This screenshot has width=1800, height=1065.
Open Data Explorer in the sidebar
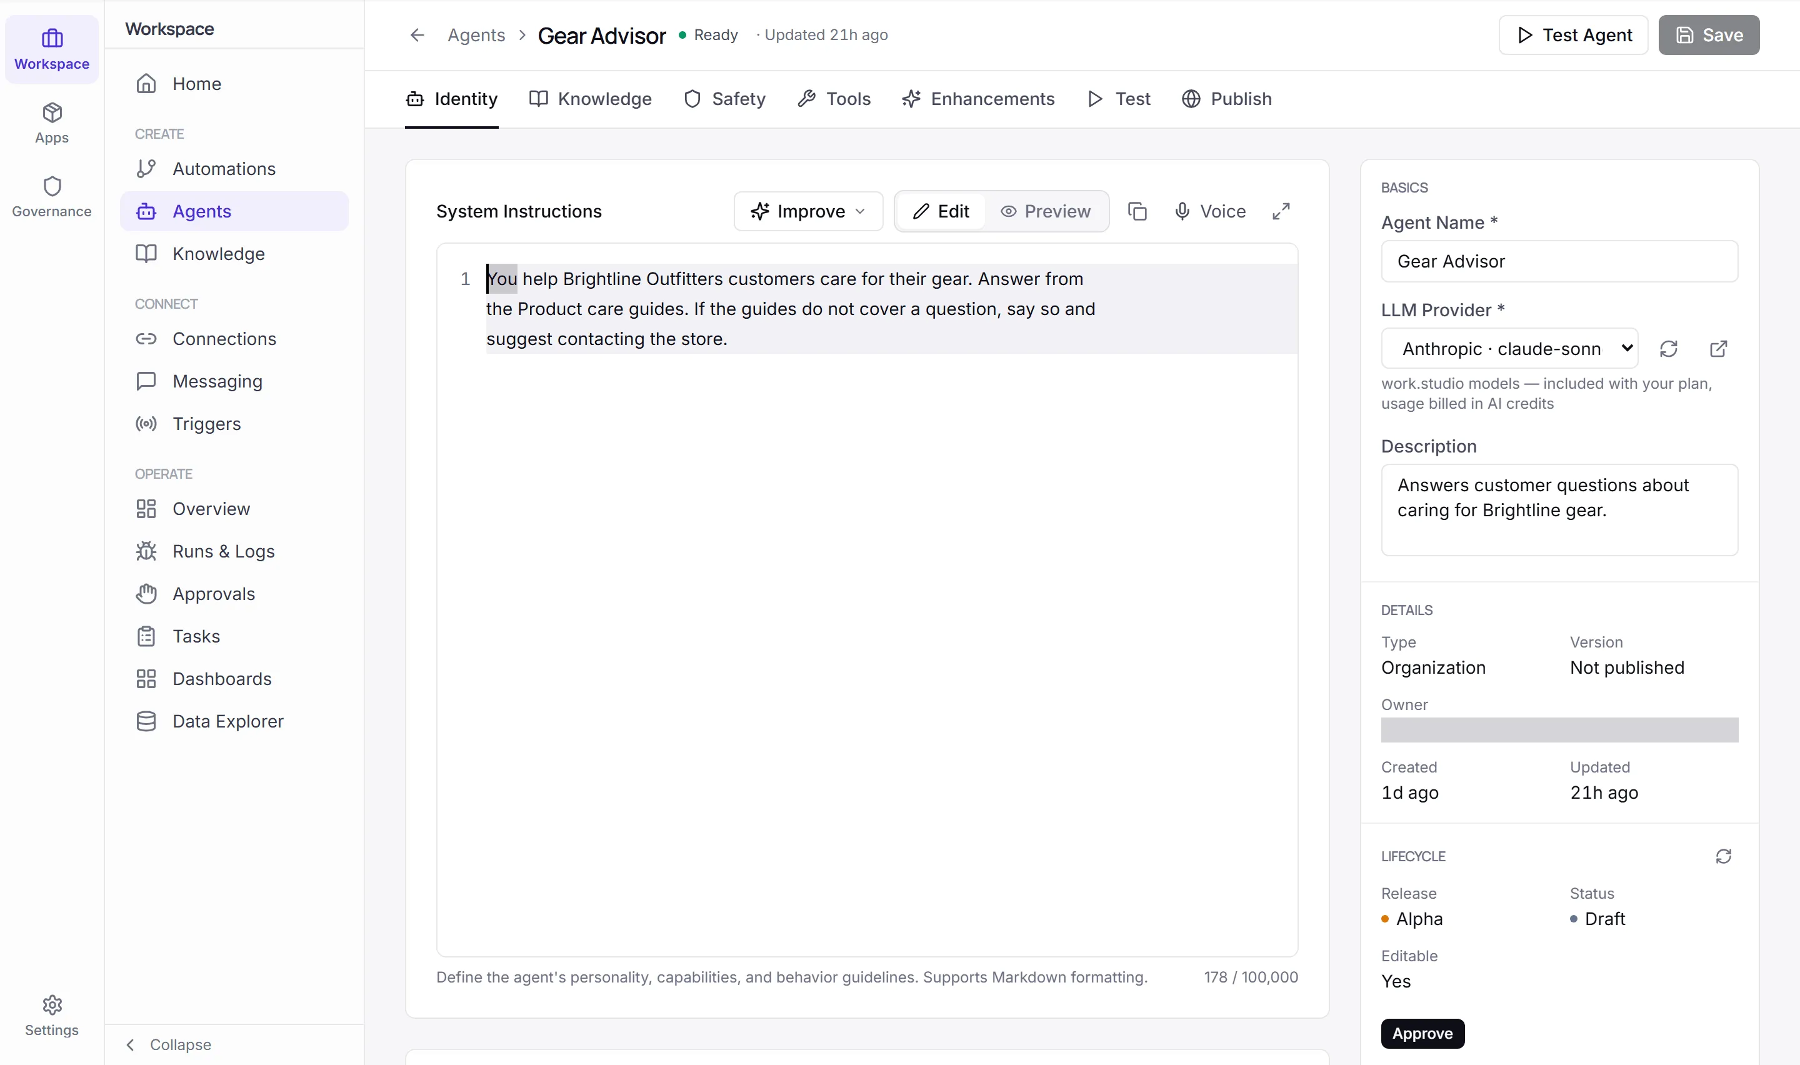click(234, 721)
